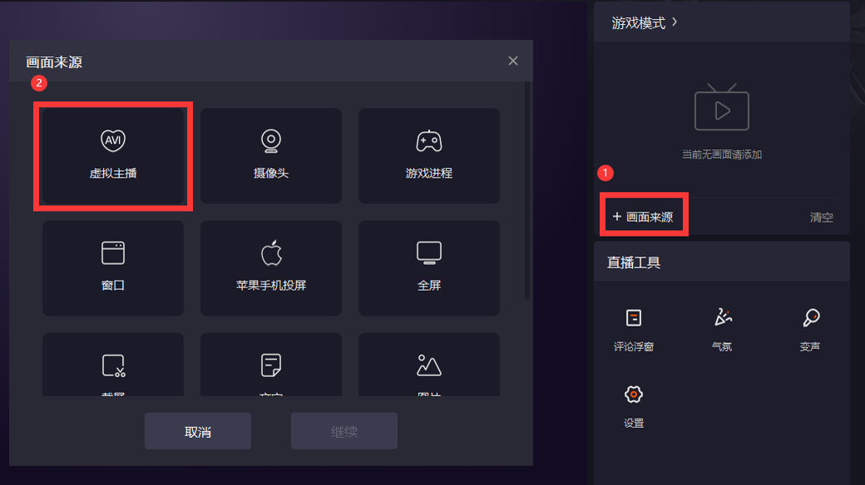Select 苹果手机投屏 Apple screen mirroring

[271, 268]
